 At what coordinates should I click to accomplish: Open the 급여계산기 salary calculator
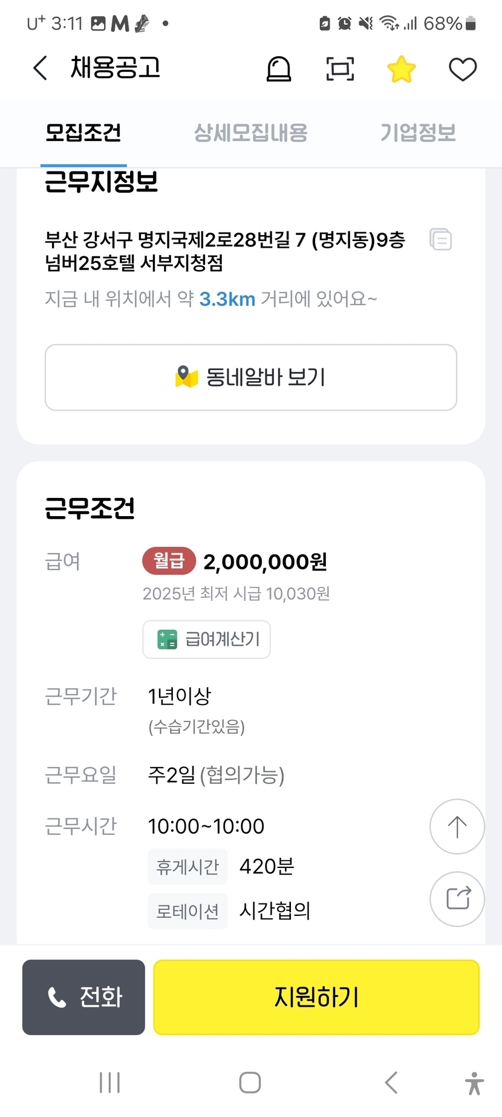click(206, 639)
